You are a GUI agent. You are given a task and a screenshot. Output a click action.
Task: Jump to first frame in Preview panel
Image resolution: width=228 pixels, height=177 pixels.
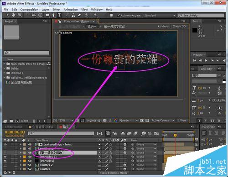coord(195,60)
